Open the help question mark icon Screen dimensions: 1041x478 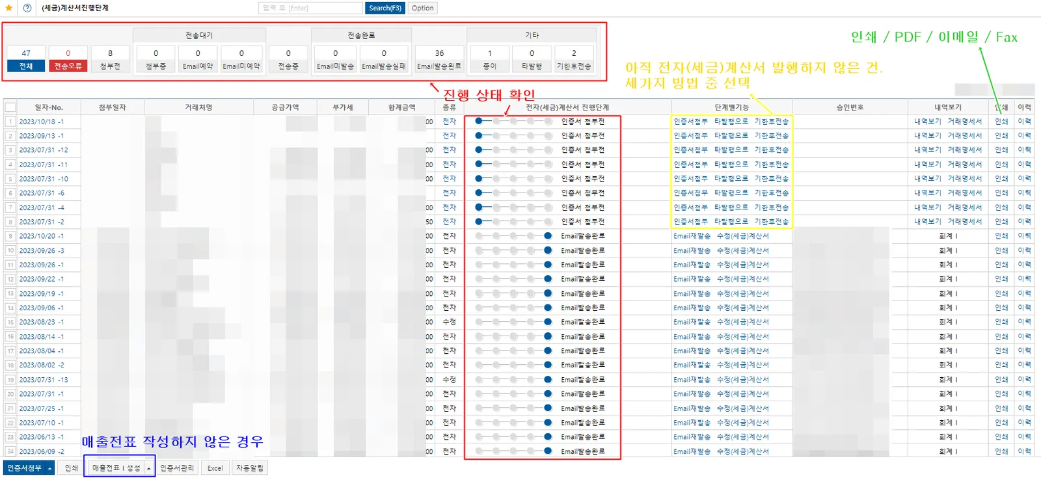pyautogui.click(x=27, y=8)
